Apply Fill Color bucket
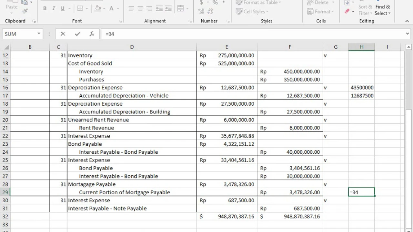Screen dimensions: 413x232 click(98, 9)
